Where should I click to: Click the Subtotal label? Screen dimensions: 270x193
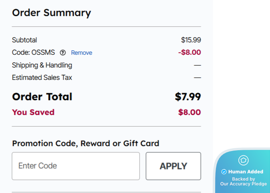click(24, 40)
